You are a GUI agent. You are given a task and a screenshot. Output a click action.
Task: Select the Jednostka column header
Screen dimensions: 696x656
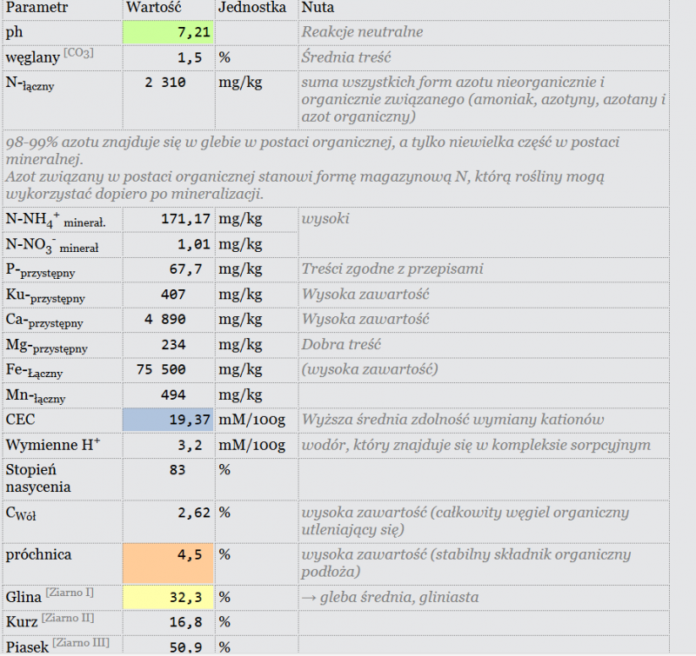252,8
